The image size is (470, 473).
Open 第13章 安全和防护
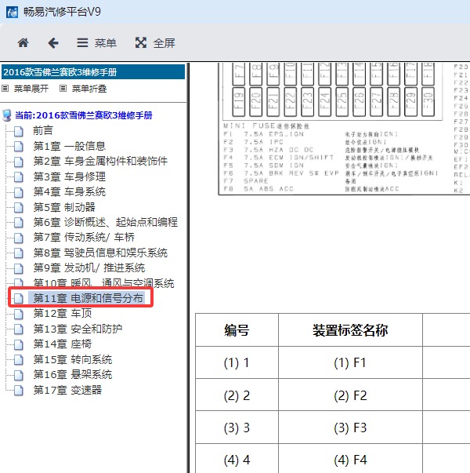click(x=78, y=329)
